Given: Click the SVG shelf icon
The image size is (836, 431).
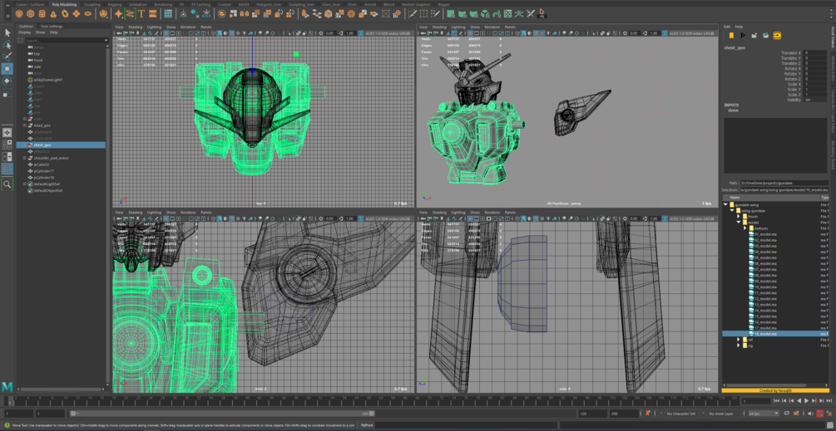Looking at the screenshot, I should coord(152,13).
